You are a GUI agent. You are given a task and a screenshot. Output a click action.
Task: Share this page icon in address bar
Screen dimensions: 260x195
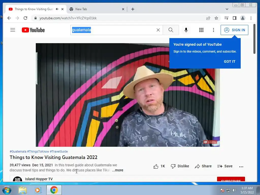tap(208, 18)
